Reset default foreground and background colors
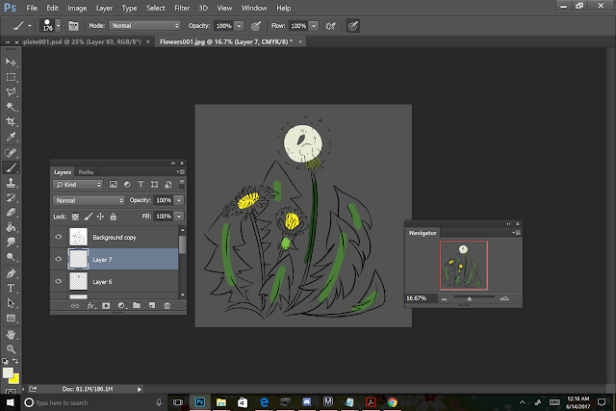Viewport: 616px width, 411px height. pyautogui.click(x=5, y=361)
